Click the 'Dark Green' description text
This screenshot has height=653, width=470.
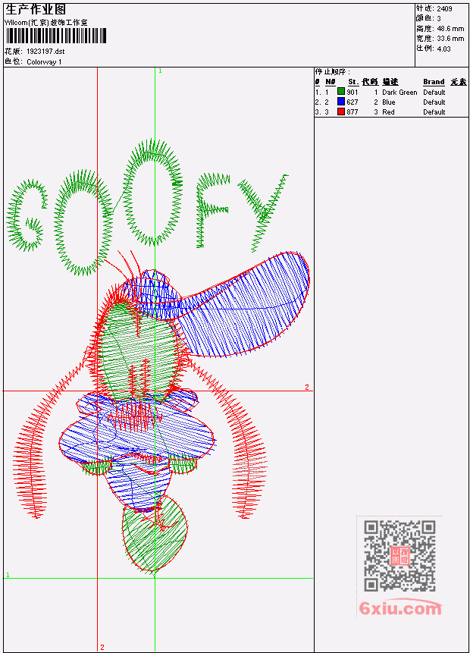(x=399, y=93)
